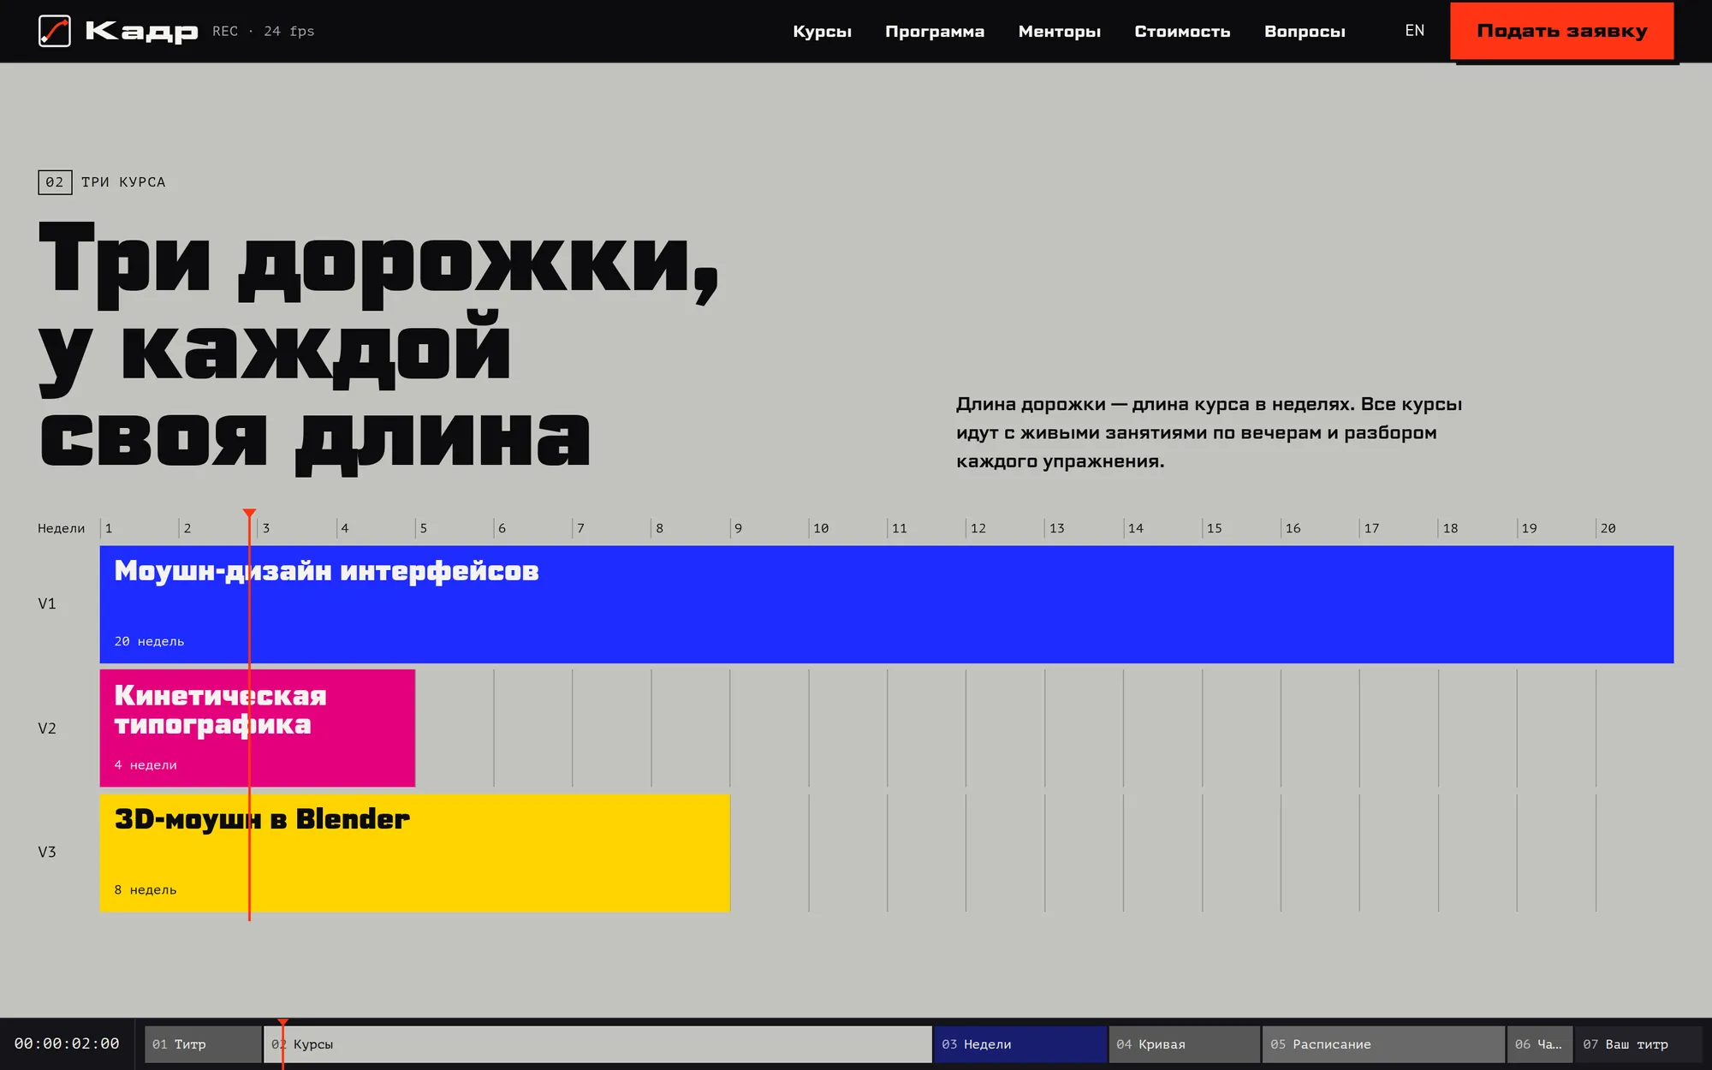Open the Моушн-дизайн интерфейсов course track
This screenshot has width=1712, height=1070.
(887, 604)
